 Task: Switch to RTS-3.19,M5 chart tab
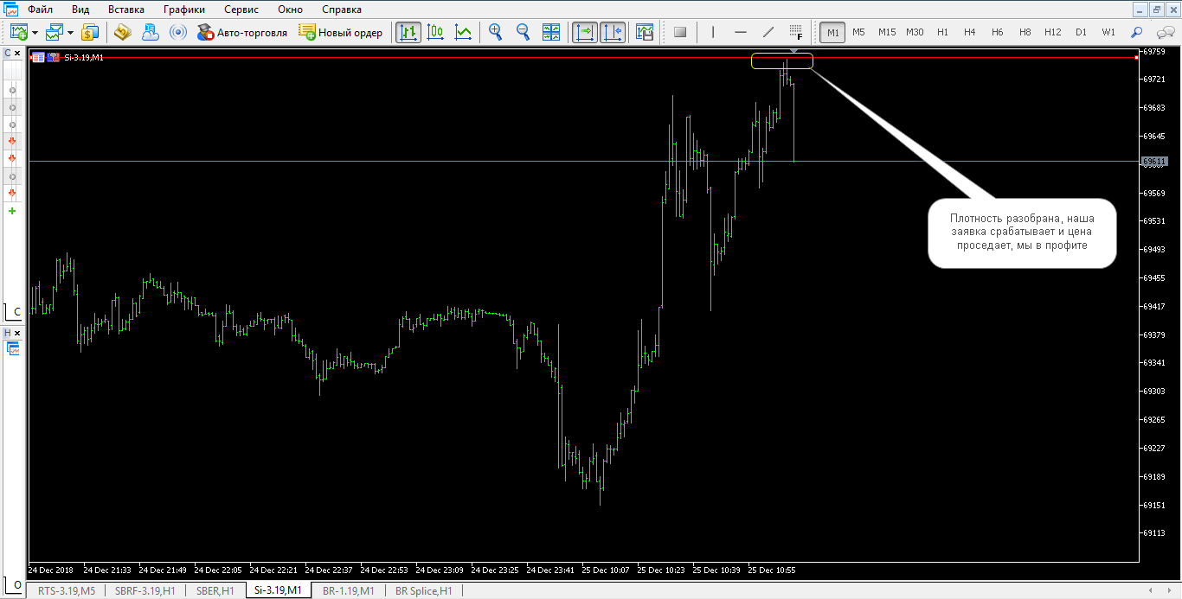(66, 591)
